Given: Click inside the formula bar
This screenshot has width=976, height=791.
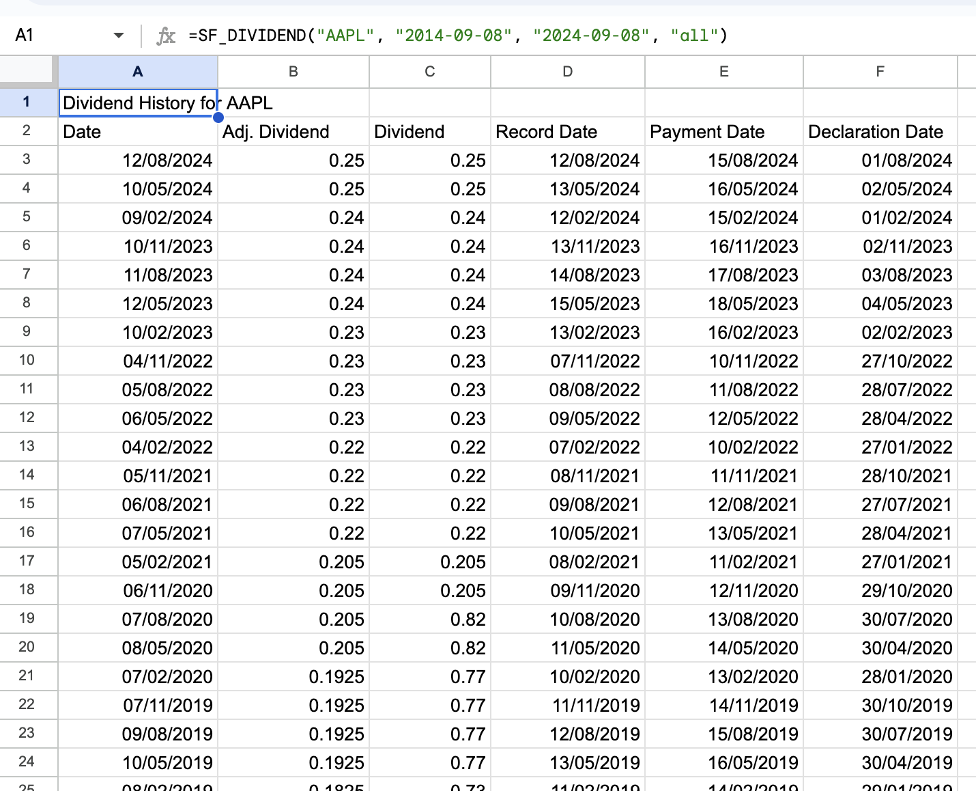Looking at the screenshot, I should pyautogui.click(x=478, y=35).
